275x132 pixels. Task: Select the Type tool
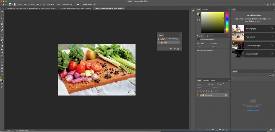2,59
